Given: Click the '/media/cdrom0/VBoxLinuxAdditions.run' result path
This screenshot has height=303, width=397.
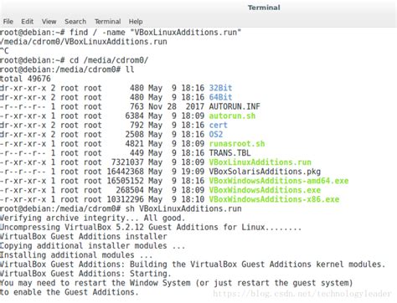Looking at the screenshot, I should [x=84, y=42].
